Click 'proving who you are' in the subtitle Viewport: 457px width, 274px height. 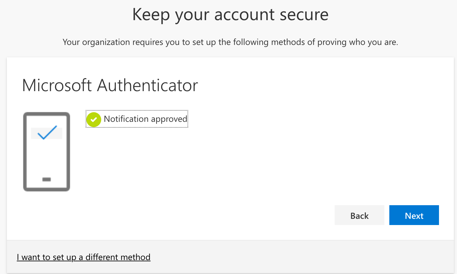click(357, 42)
